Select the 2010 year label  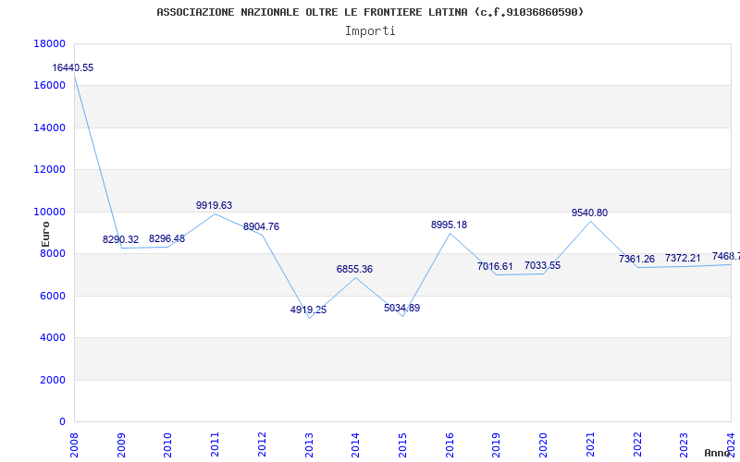168,445
